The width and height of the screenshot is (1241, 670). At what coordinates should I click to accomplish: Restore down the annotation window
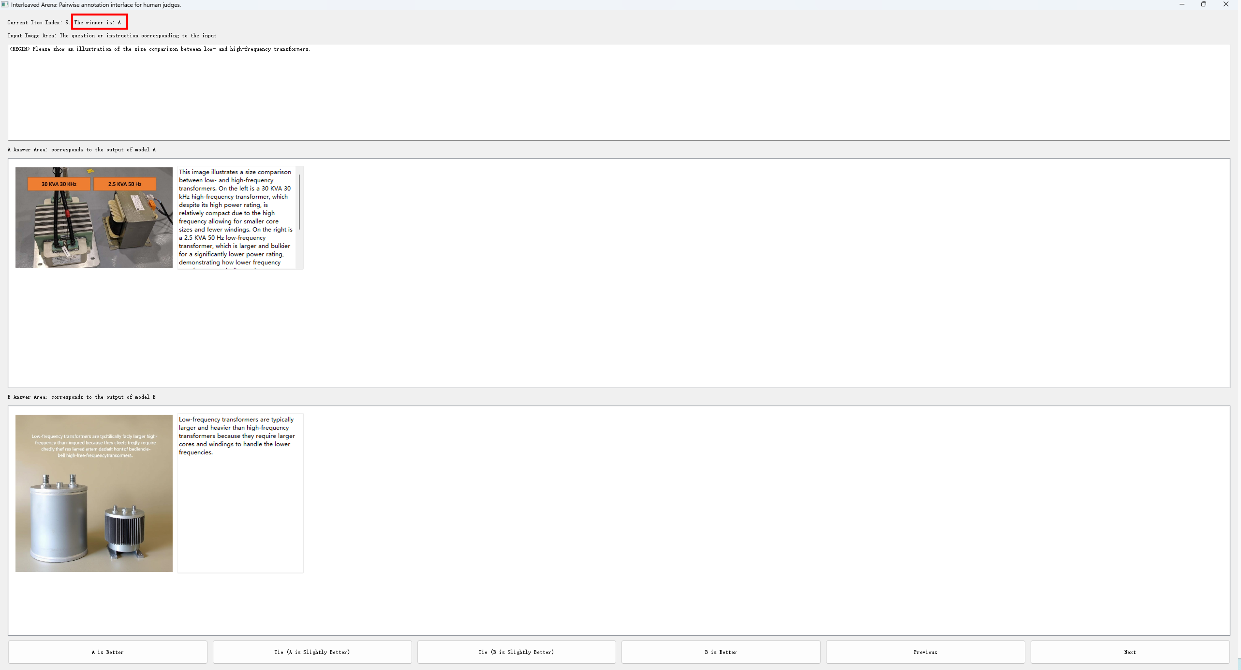(1203, 4)
